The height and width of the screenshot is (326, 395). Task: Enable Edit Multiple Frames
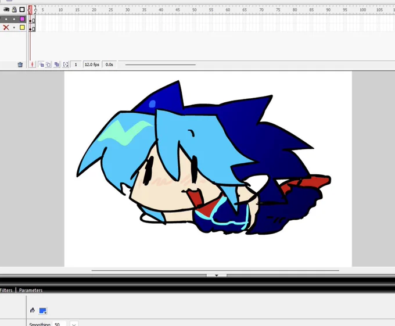point(57,65)
